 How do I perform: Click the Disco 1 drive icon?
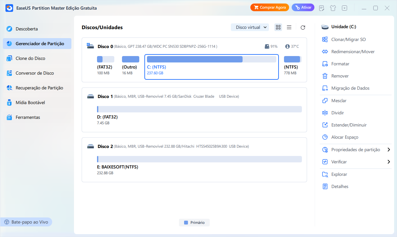90,96
